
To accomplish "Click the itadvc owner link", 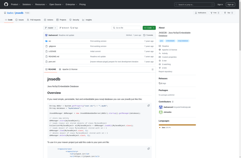I will click(10, 13).
